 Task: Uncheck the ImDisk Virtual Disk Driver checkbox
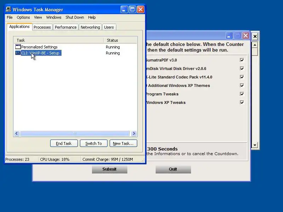(x=242, y=69)
